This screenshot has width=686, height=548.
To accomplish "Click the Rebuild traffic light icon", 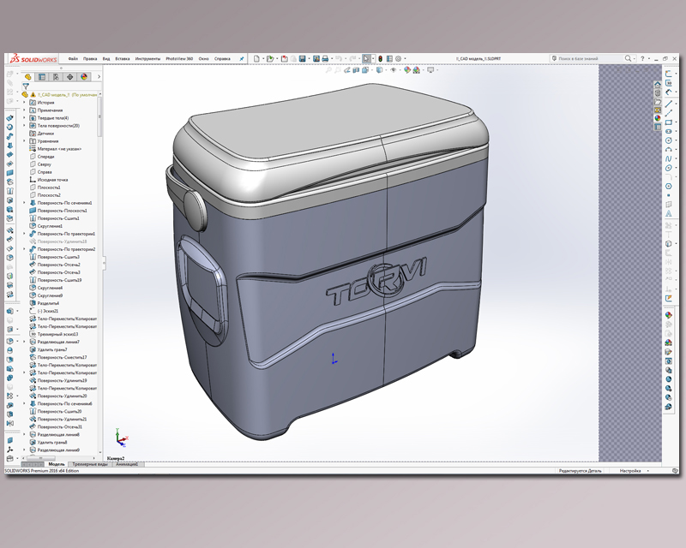I will (x=380, y=58).
